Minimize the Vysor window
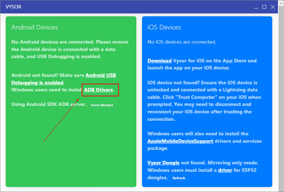Image resolution: width=284 pixels, height=192 pixels. tap(256, 7)
